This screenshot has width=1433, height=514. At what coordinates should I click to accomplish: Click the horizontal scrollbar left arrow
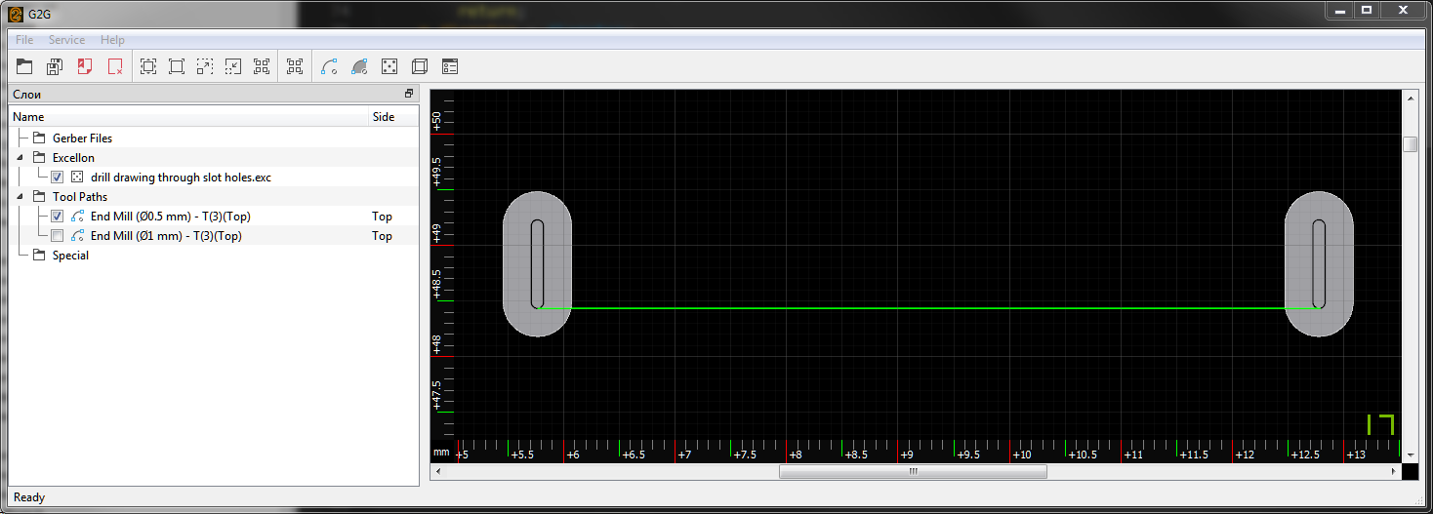click(437, 471)
